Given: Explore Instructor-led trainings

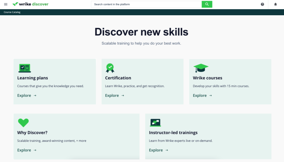Looking at the screenshot, I should pos(156,150).
